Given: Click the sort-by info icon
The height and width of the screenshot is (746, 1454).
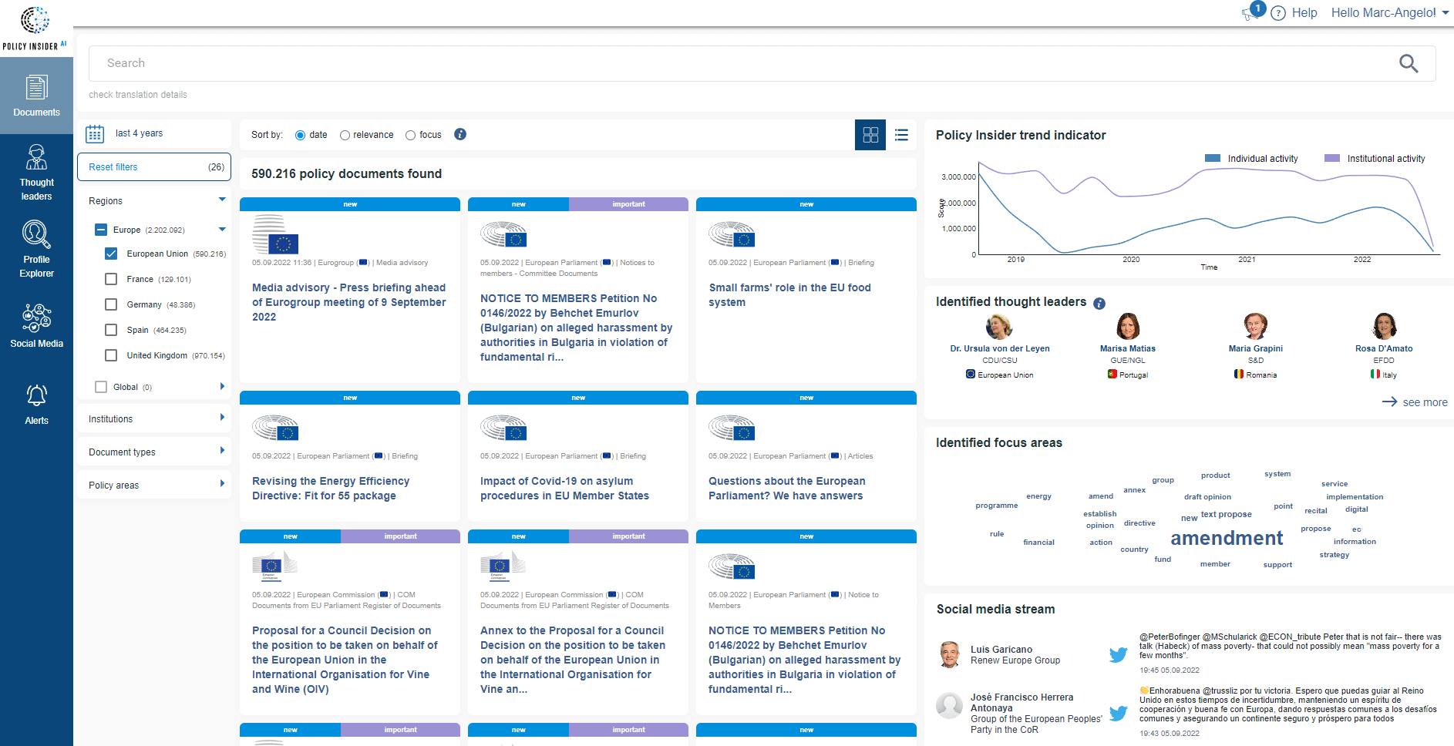Looking at the screenshot, I should [460, 134].
